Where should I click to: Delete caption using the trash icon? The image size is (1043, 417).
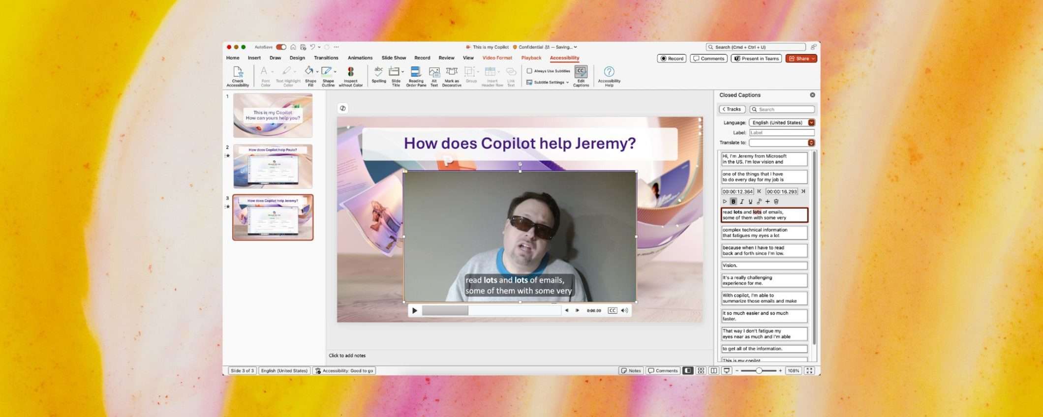tap(776, 202)
